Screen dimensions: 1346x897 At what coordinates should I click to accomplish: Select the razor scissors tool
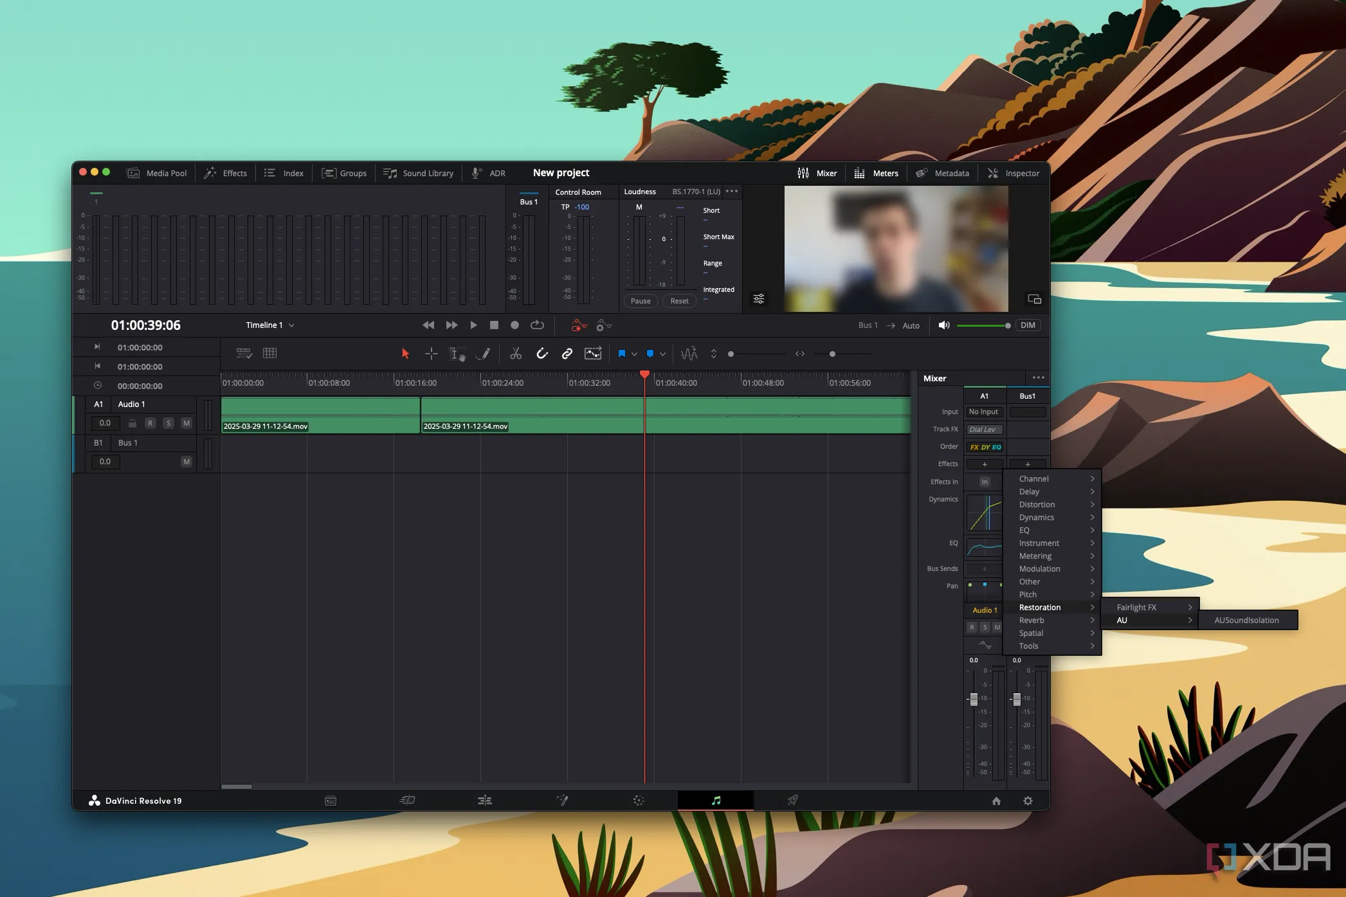[x=515, y=354]
